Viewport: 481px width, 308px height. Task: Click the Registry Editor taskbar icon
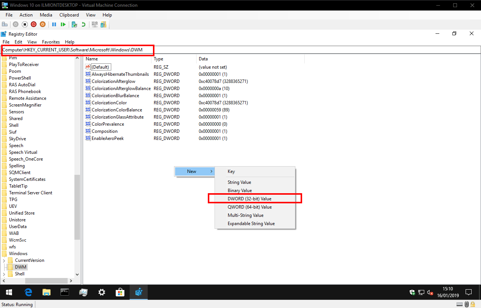[139, 292]
